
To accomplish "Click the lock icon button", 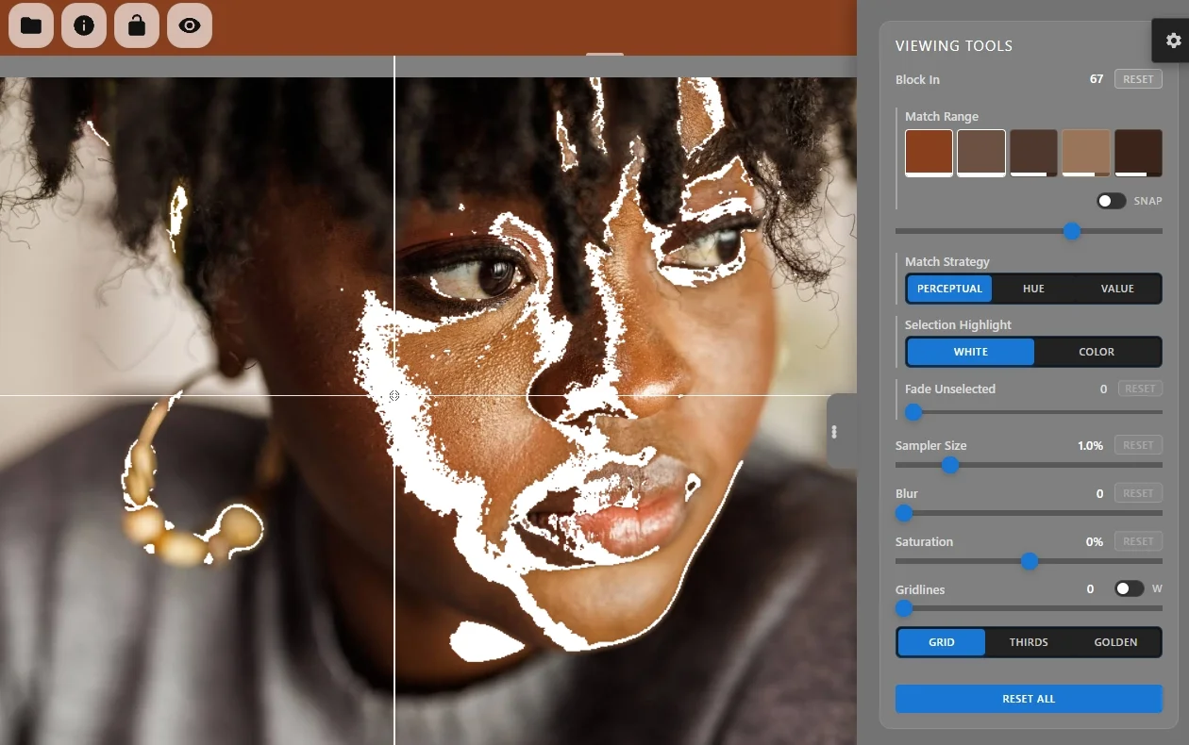I will pyautogui.click(x=137, y=25).
